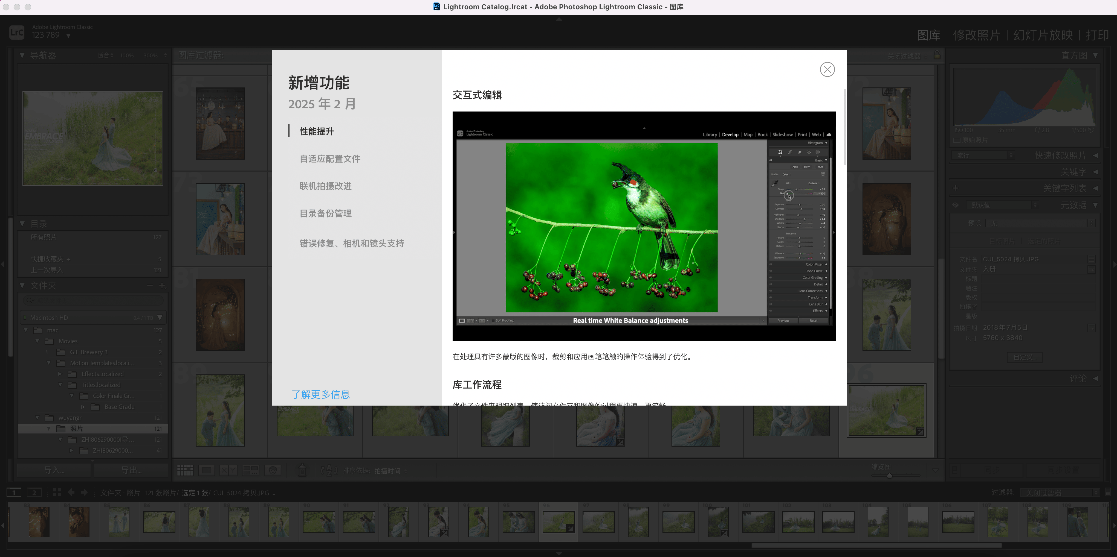Open the 排序依据 拍摄时间 dropdown
The image size is (1117, 557).
click(x=390, y=471)
